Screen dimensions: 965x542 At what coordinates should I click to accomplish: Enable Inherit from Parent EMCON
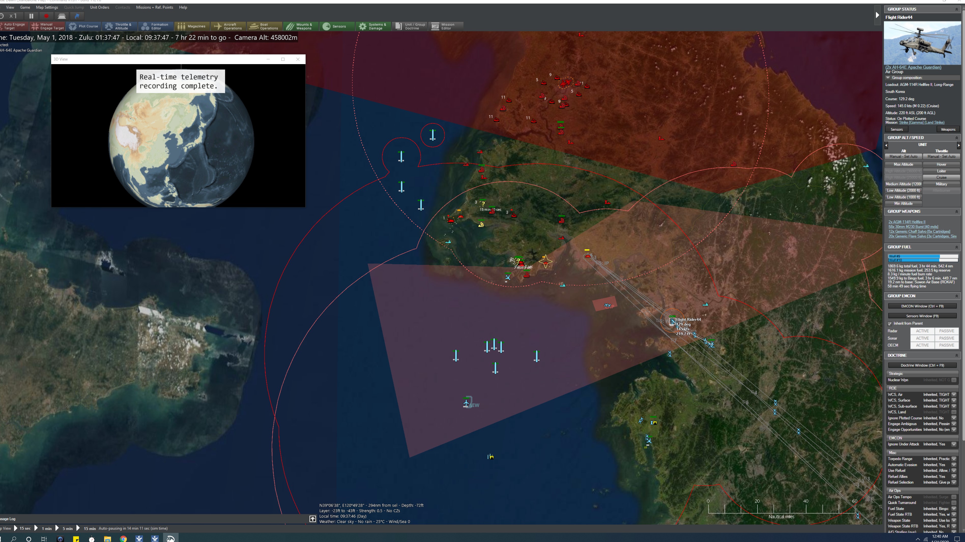pyautogui.click(x=890, y=324)
